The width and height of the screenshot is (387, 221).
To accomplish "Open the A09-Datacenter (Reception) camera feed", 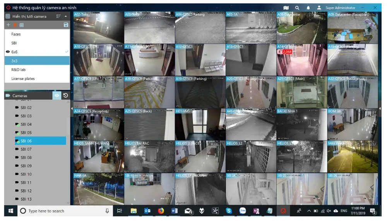I will coord(353,27).
